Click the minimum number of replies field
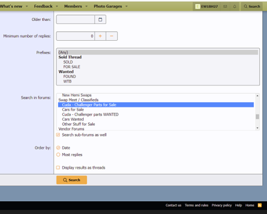267x214 pixels. pos(76,36)
